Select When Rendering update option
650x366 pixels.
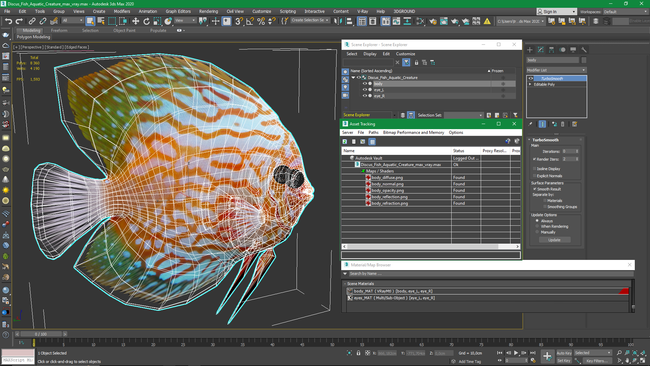537,226
